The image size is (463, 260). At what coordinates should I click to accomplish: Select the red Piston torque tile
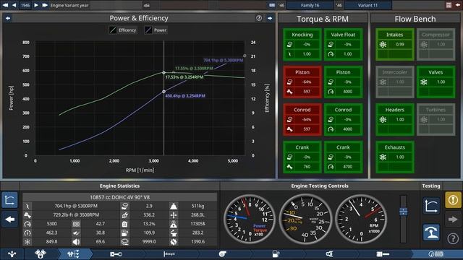click(302, 82)
